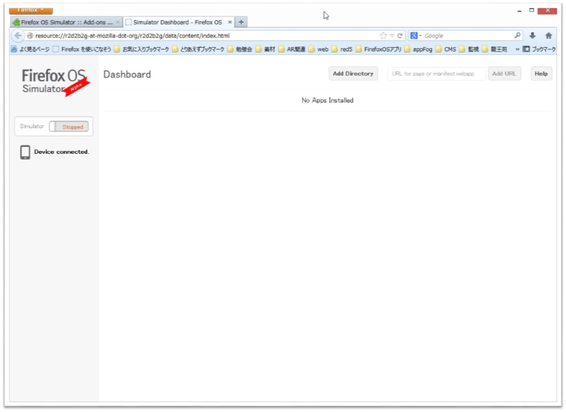The height and width of the screenshot is (412, 566).
Task: Open FirefoxOSアプリ bookmark folder
Action: pyautogui.click(x=379, y=49)
